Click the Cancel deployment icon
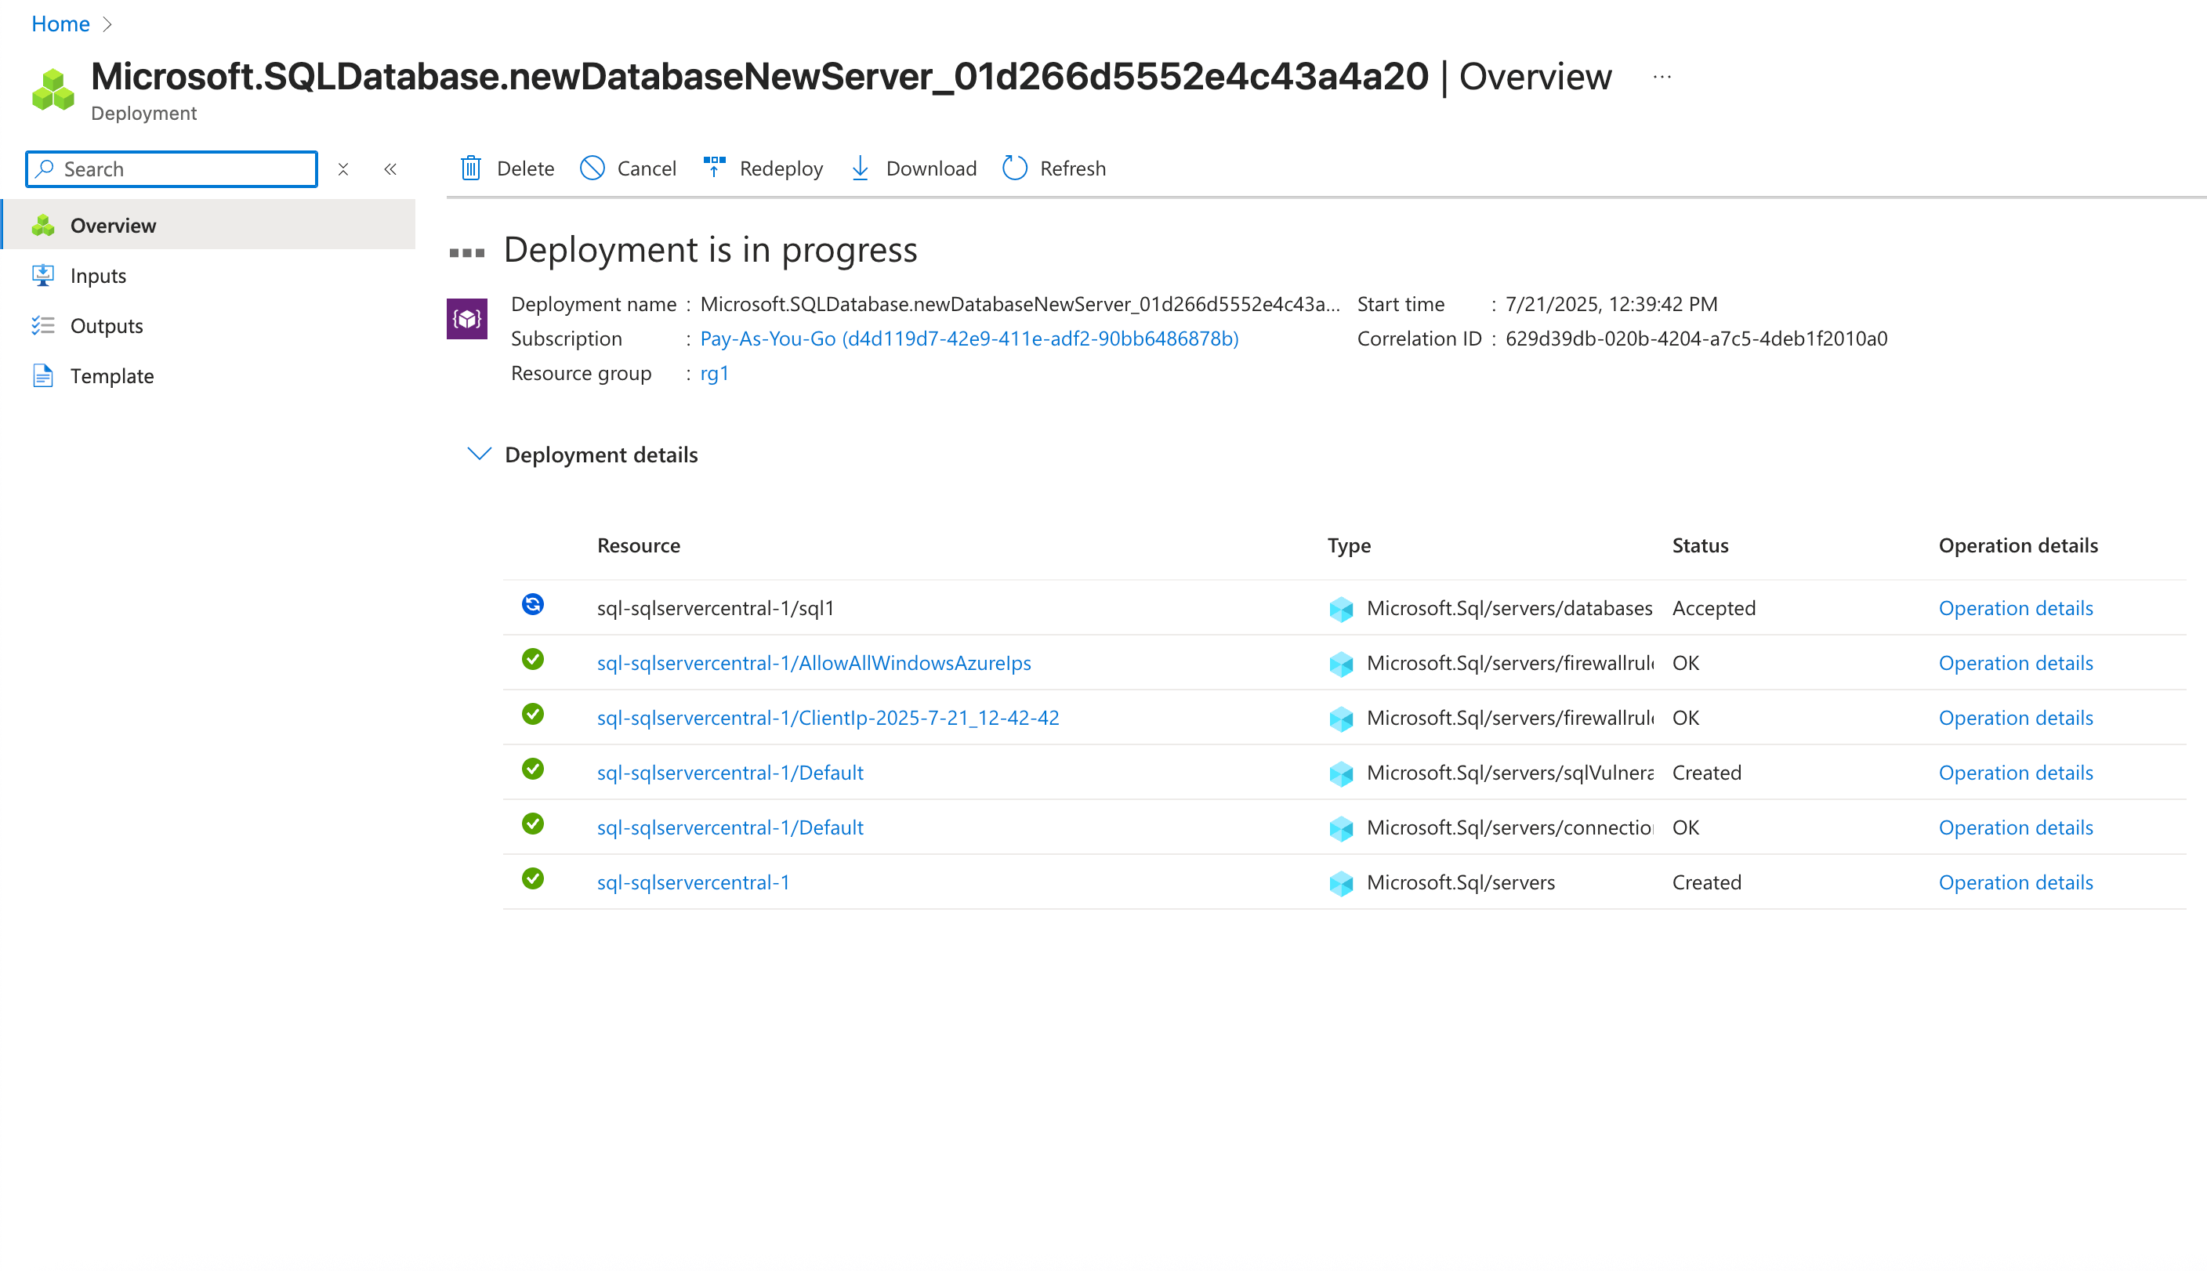The height and width of the screenshot is (1271, 2207). coord(593,168)
